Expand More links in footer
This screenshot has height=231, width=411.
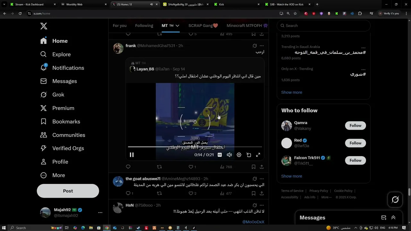(327, 197)
